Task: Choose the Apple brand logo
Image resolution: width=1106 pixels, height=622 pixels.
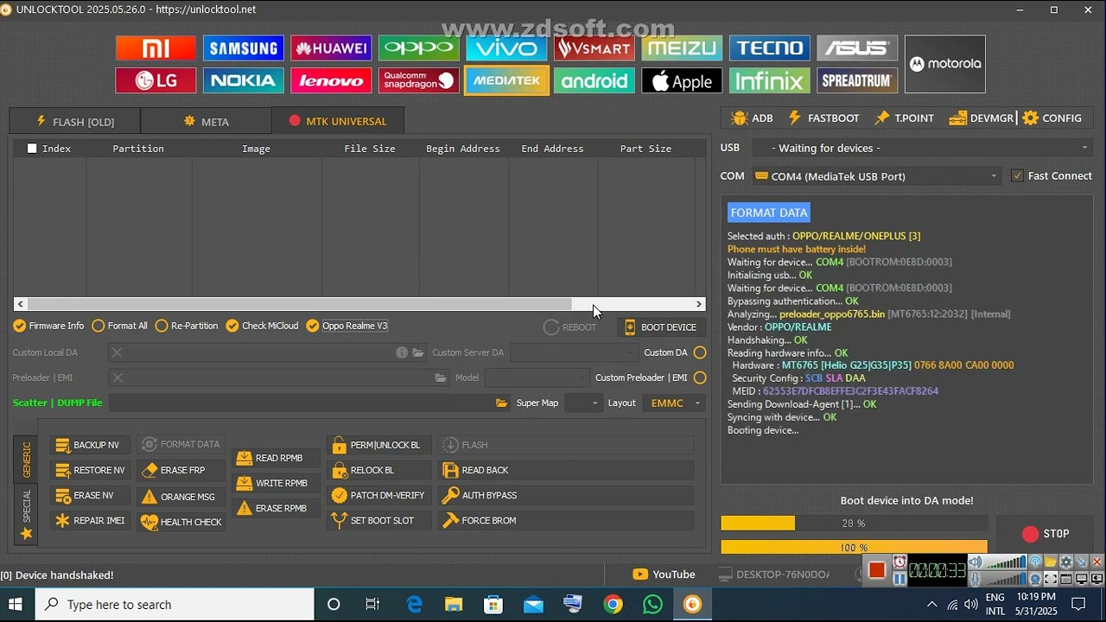Action: (x=682, y=81)
